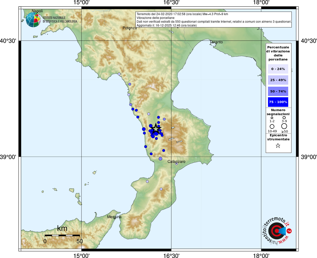
Task: Click the 'Epicentro strumentale' legend heading
Action: pyautogui.click(x=278, y=137)
